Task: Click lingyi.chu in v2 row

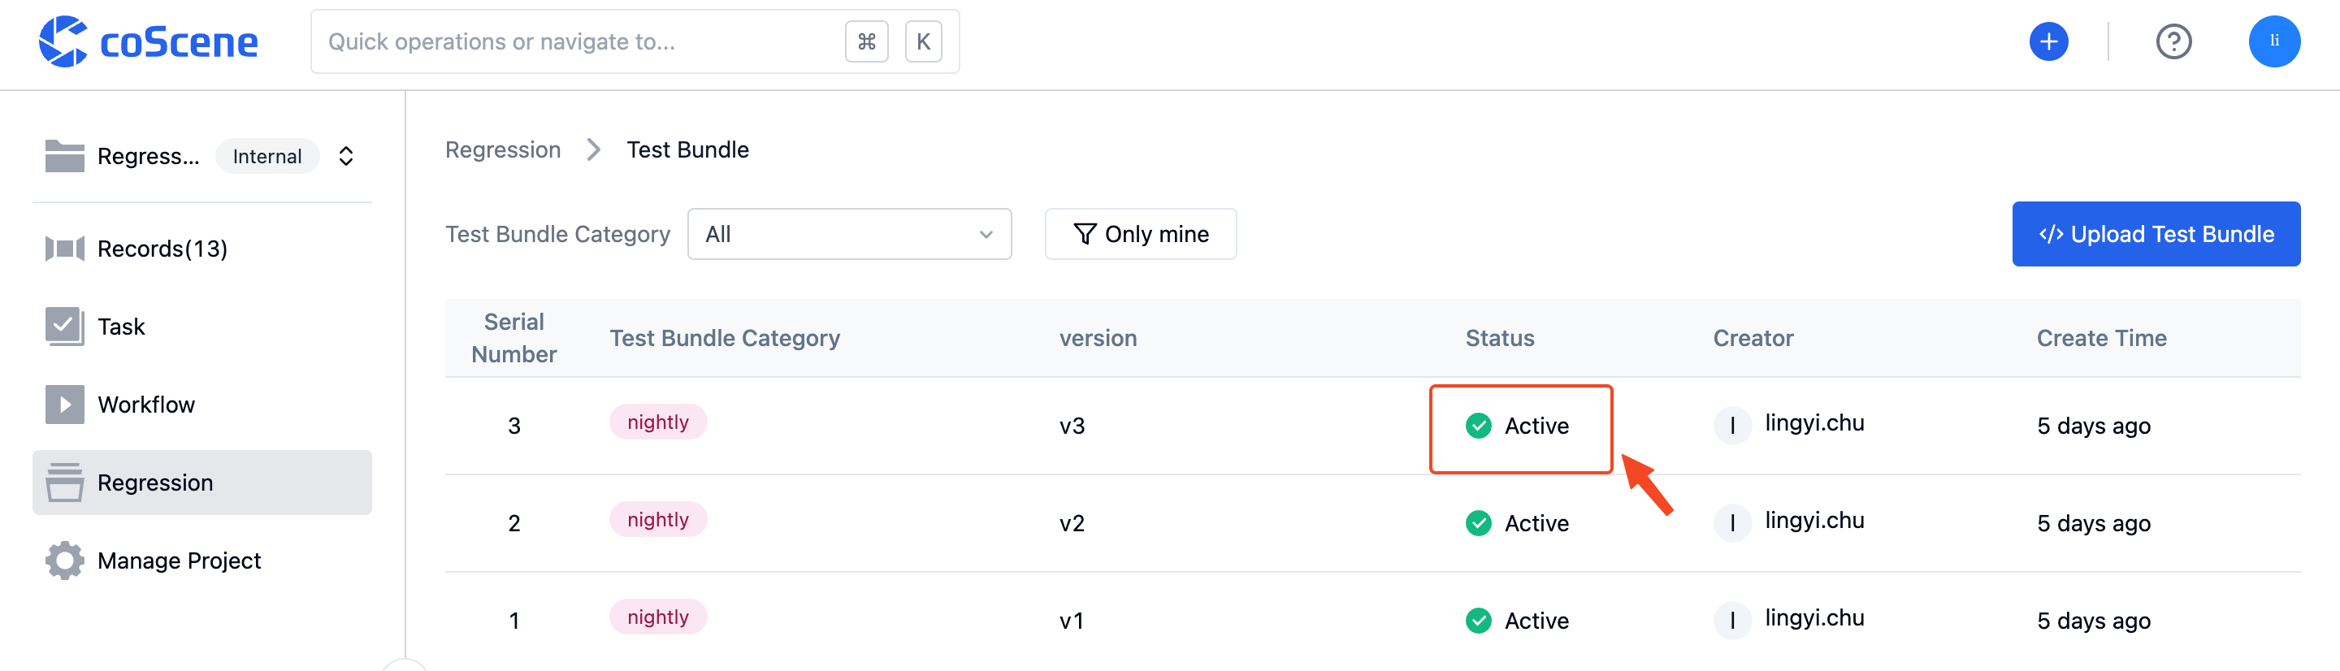Action: (1814, 520)
